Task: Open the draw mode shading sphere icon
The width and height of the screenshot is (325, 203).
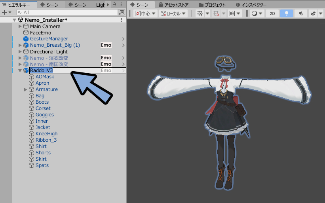Action: click(x=255, y=13)
